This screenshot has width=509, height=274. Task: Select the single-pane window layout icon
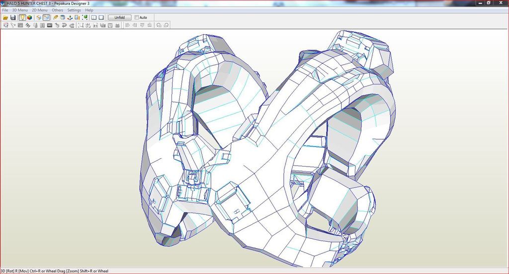pyautogui.click(x=101, y=17)
